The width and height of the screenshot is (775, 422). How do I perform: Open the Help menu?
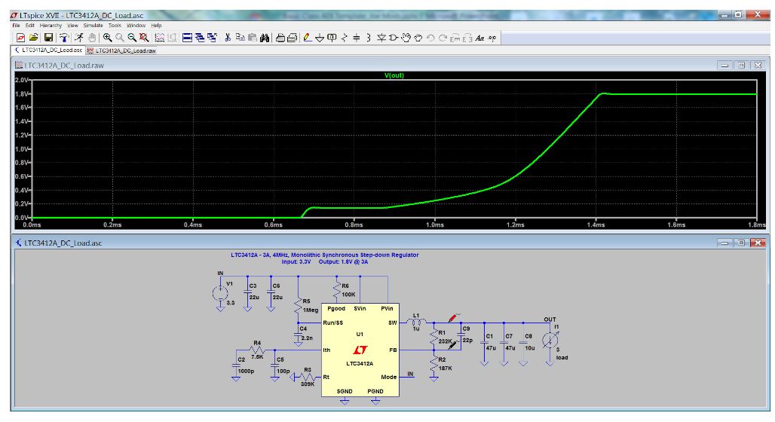click(156, 25)
